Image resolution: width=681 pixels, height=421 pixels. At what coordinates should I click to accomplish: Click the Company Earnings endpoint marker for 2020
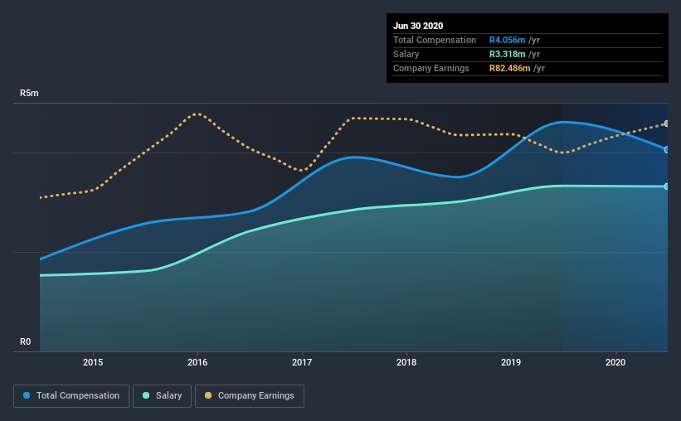pos(667,123)
